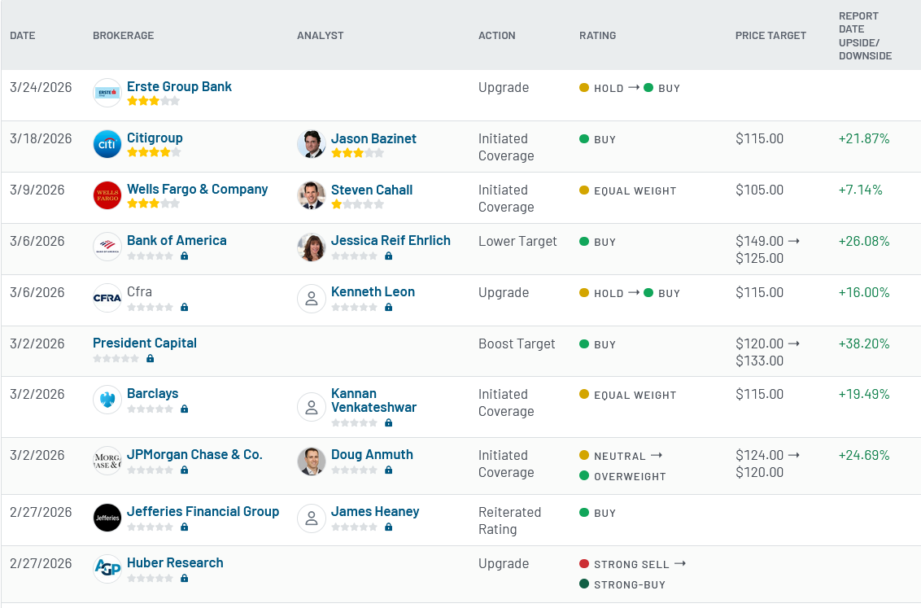Click the PRICE TARGET column header
This screenshot has height=608, width=921.
coord(770,35)
